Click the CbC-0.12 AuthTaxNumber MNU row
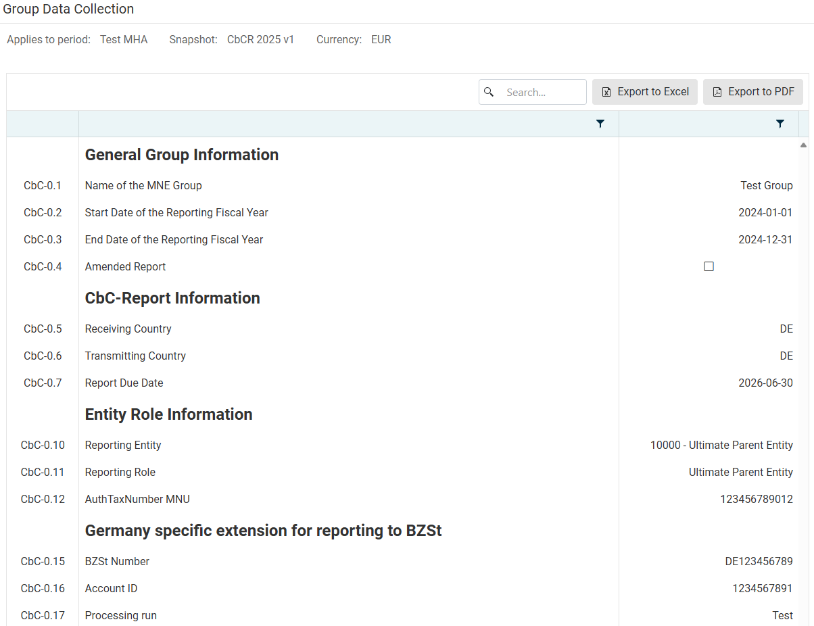Viewport: 814px width, 626px height. click(137, 499)
